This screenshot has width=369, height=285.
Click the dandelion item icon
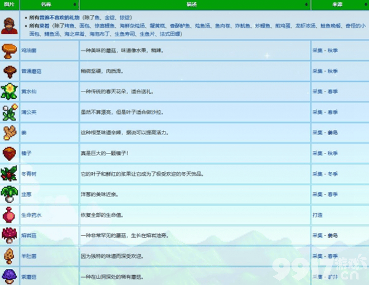click(x=10, y=112)
